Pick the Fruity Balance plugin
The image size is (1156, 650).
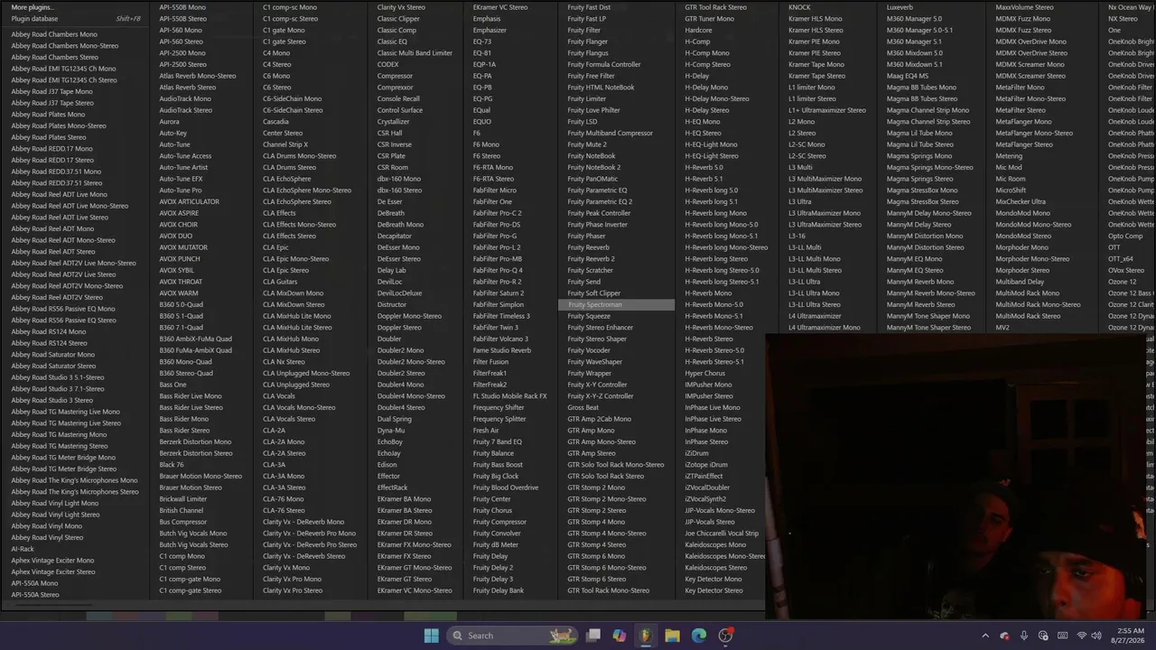click(x=495, y=453)
